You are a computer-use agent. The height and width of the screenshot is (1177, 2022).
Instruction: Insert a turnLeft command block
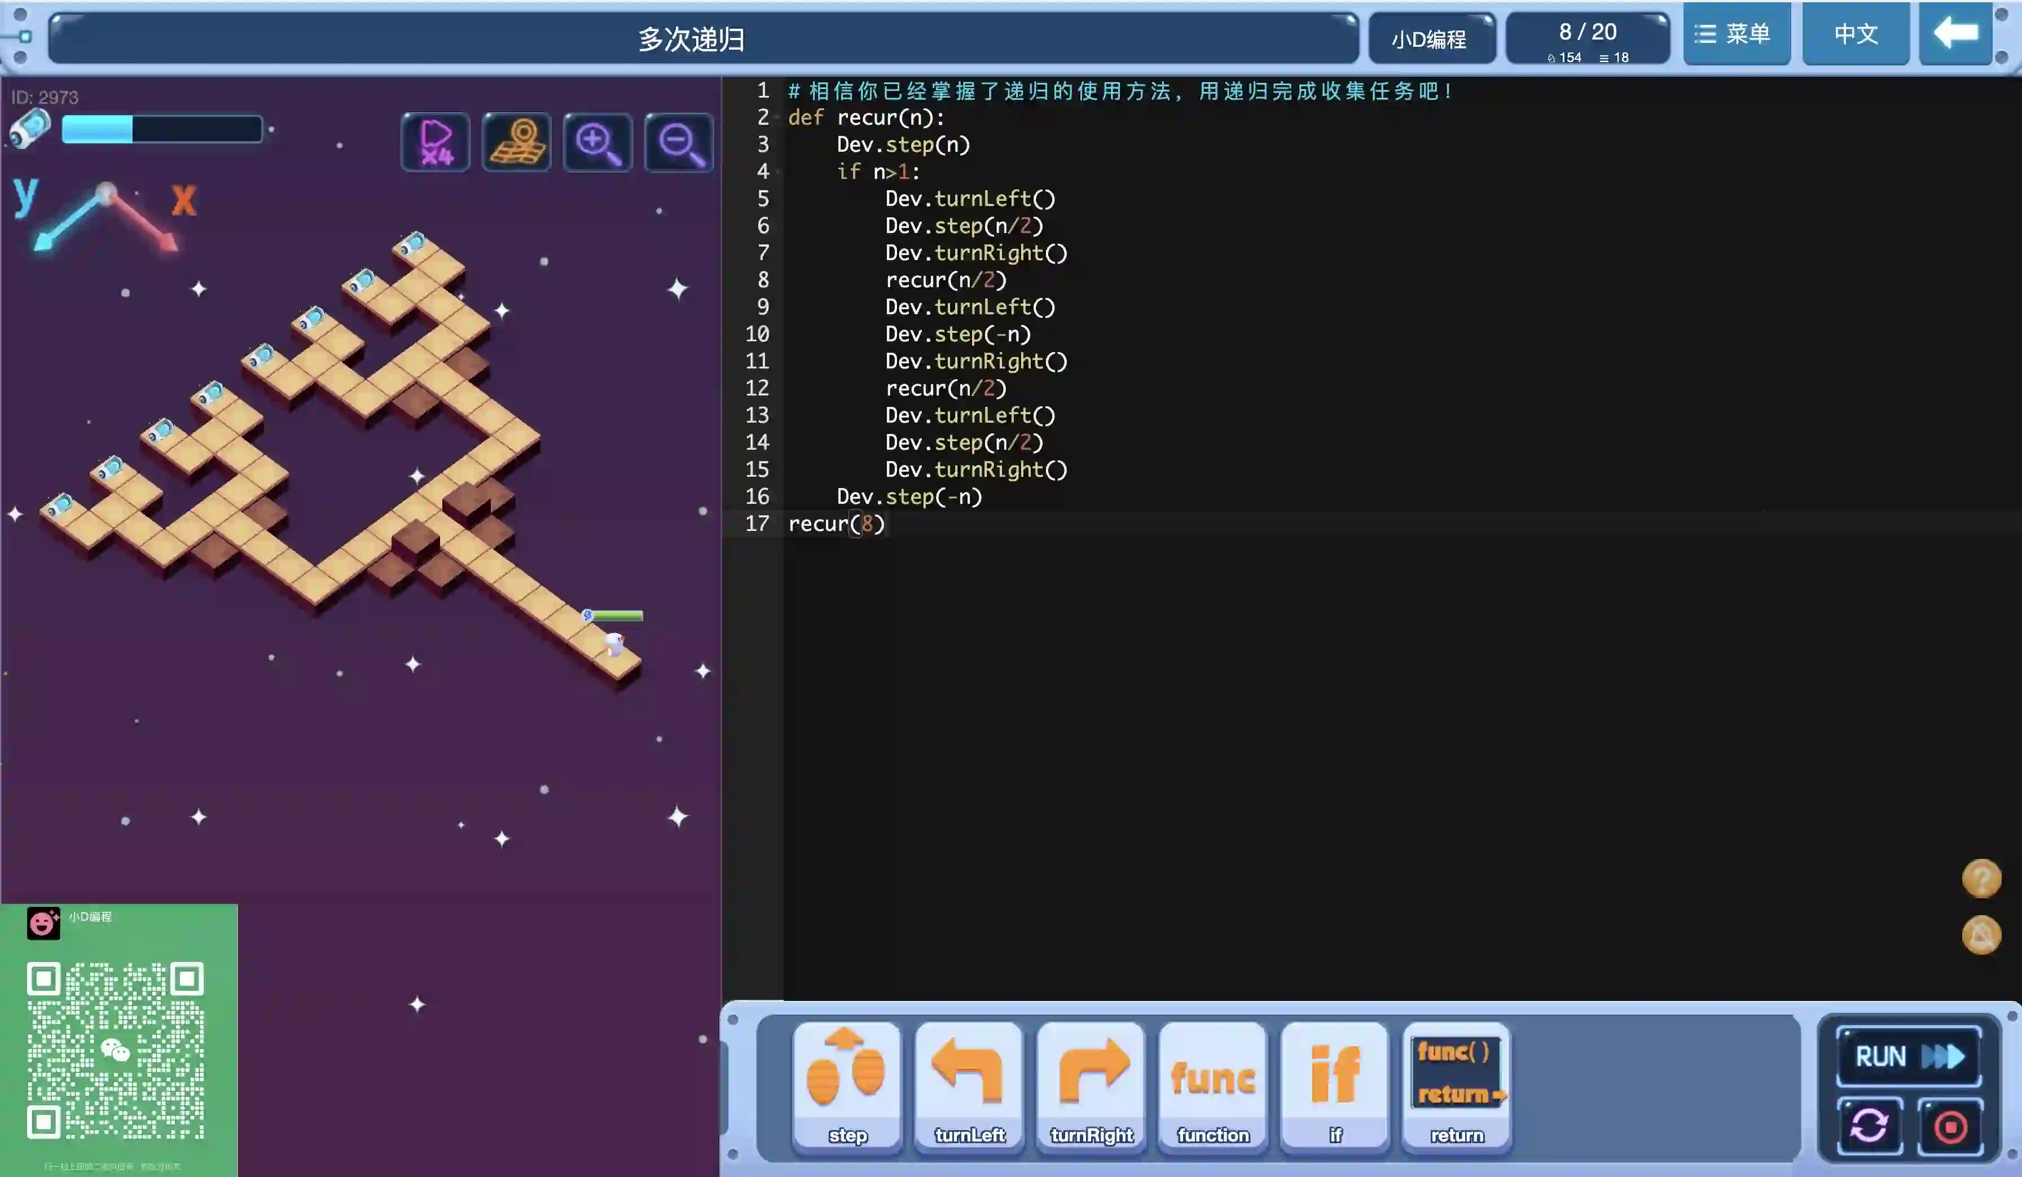click(x=969, y=1086)
